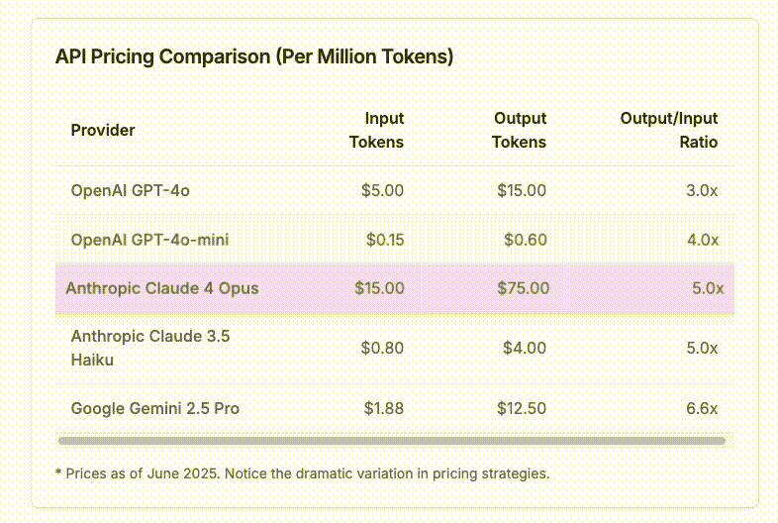Viewport: 778px width, 523px height.
Task: Click the Provider column header
Action: coord(103,130)
